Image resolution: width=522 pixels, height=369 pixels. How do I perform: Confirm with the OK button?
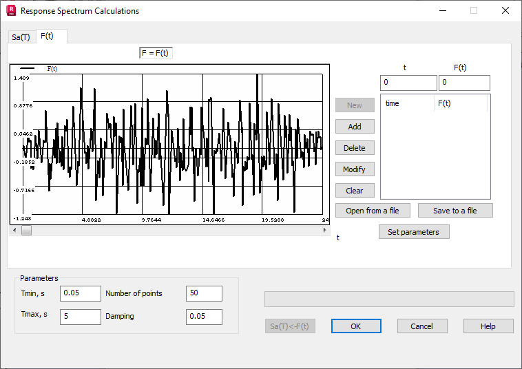pyautogui.click(x=356, y=326)
